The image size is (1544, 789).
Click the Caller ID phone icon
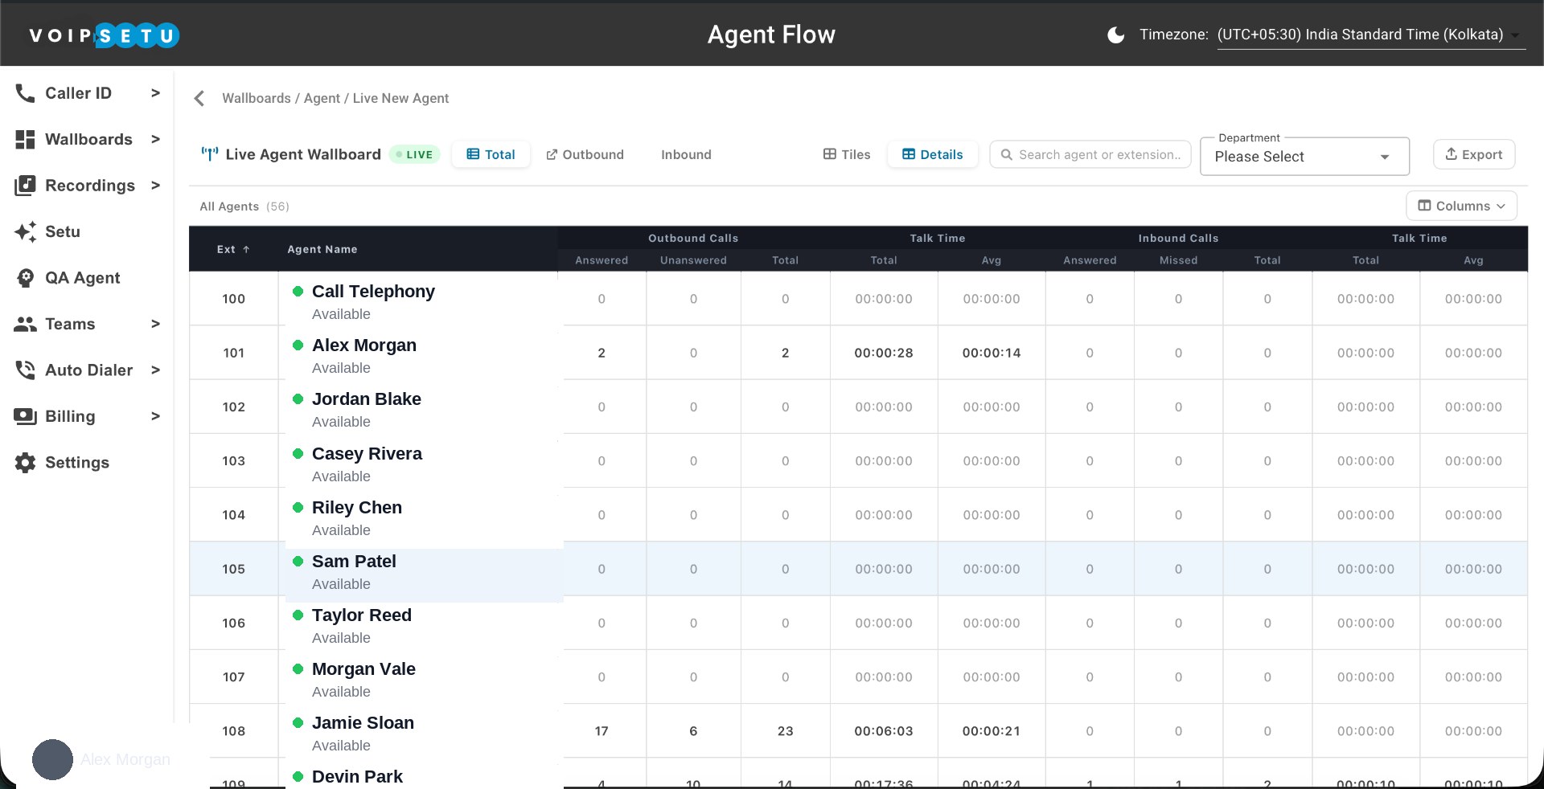(25, 93)
